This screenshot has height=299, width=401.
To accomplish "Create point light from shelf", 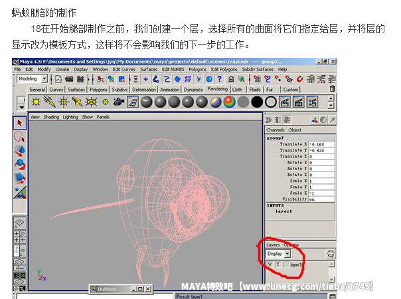I will (64, 102).
